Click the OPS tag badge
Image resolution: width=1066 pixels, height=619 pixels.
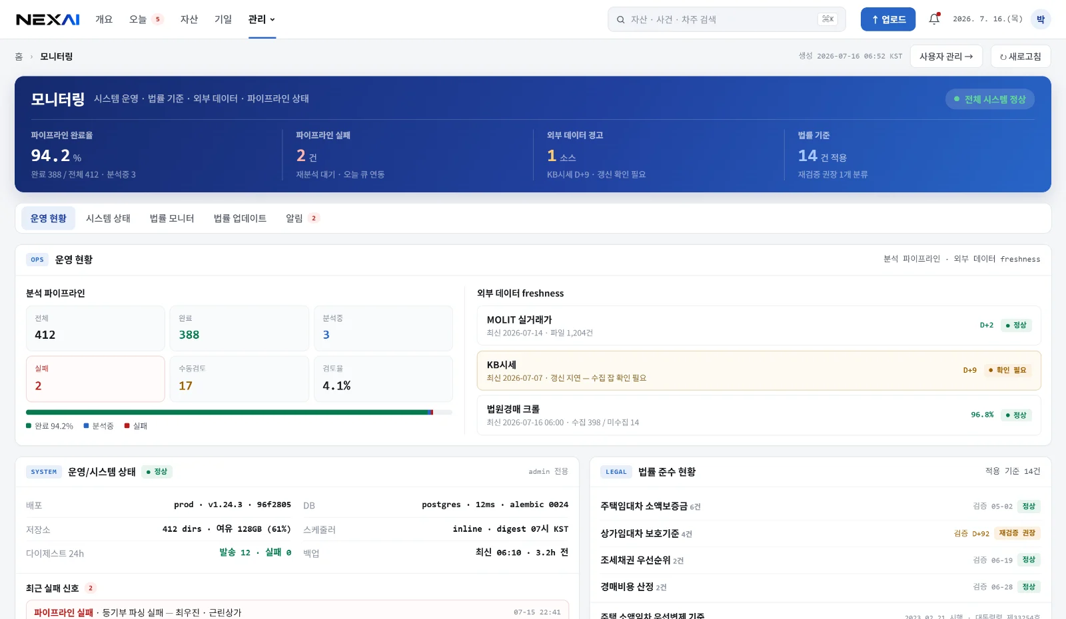(37, 260)
